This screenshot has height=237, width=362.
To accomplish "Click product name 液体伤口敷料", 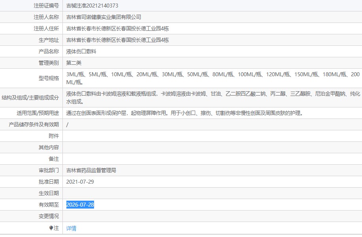I will click(x=81, y=51).
